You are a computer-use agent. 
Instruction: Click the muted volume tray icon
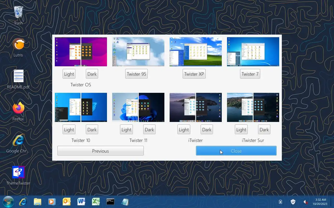pos(306,202)
